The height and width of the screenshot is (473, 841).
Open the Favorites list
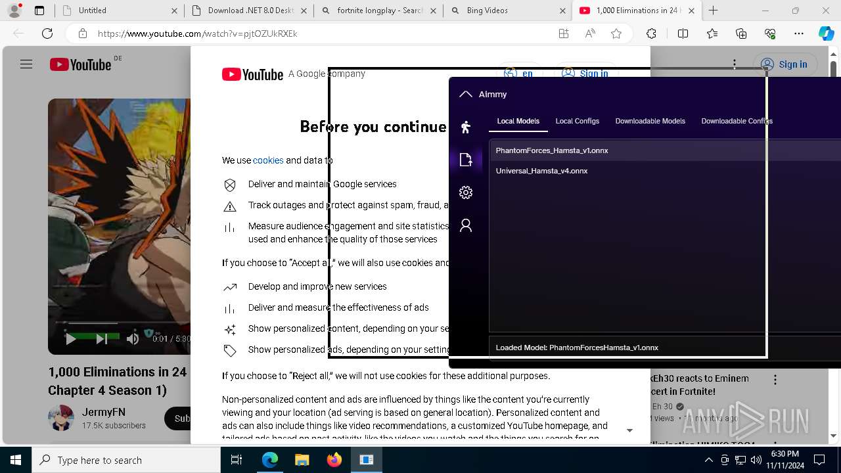pos(712,34)
